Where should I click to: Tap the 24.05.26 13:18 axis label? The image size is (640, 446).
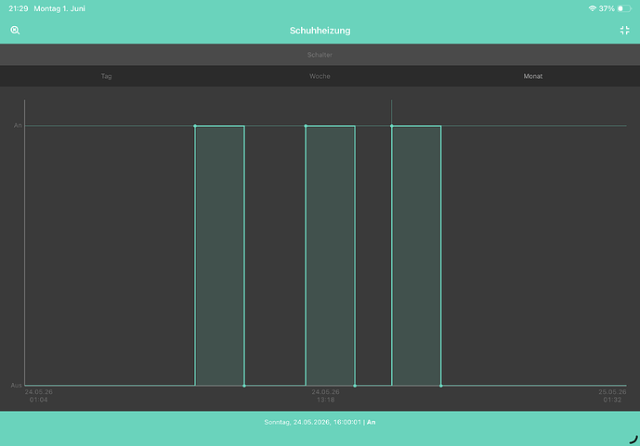325,396
